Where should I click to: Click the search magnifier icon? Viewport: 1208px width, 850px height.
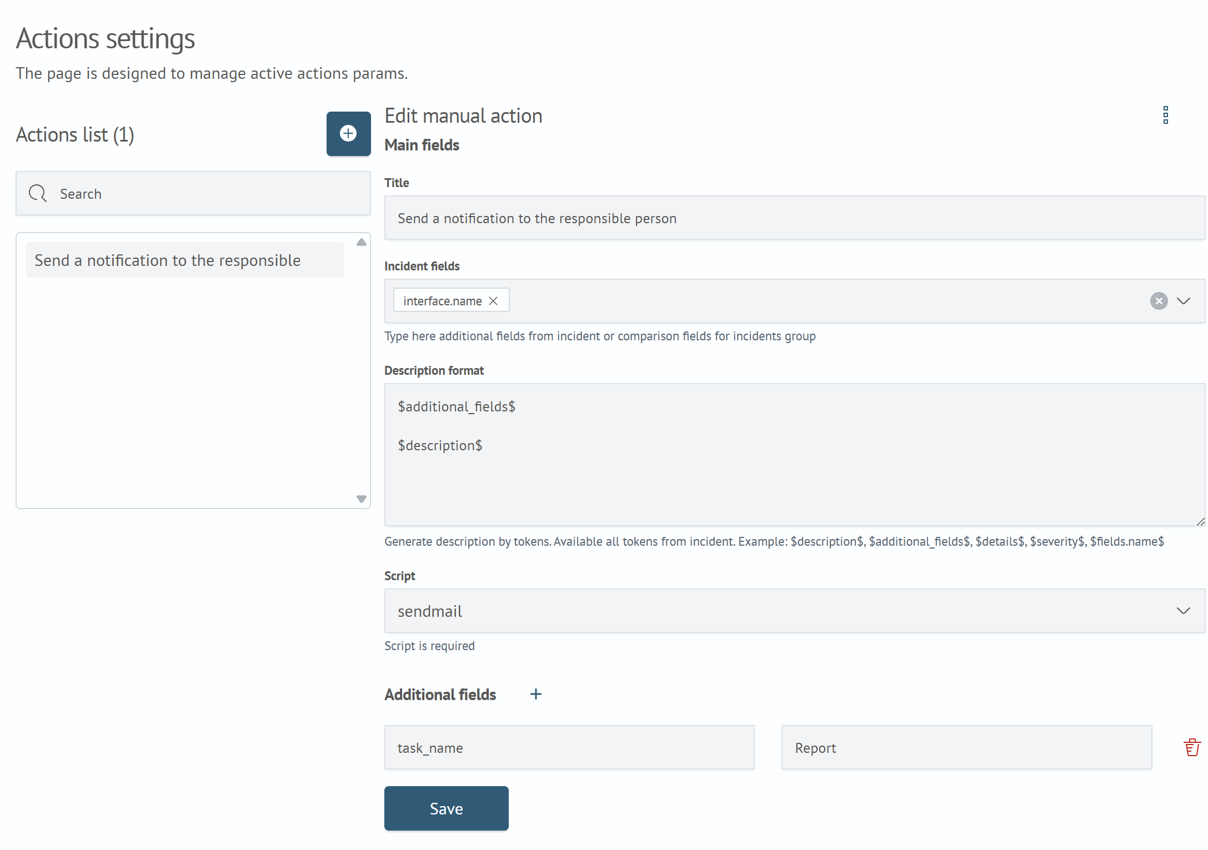point(37,193)
